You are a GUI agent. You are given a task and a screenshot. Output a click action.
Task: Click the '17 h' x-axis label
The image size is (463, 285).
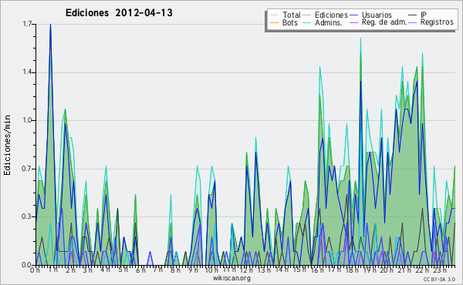click(334, 270)
